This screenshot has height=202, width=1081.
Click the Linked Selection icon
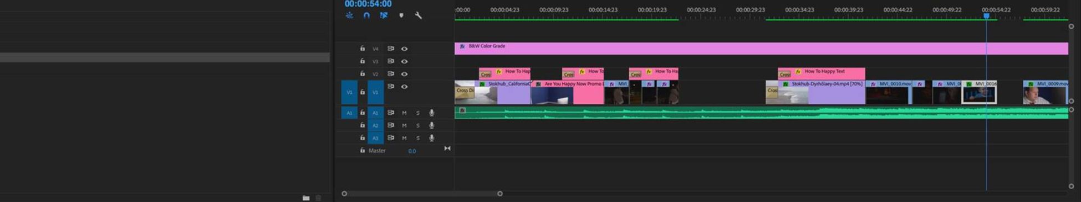tap(384, 15)
